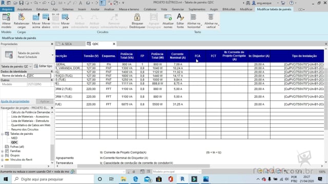Open type selector dropdown in Propriedades

(x=52, y=55)
